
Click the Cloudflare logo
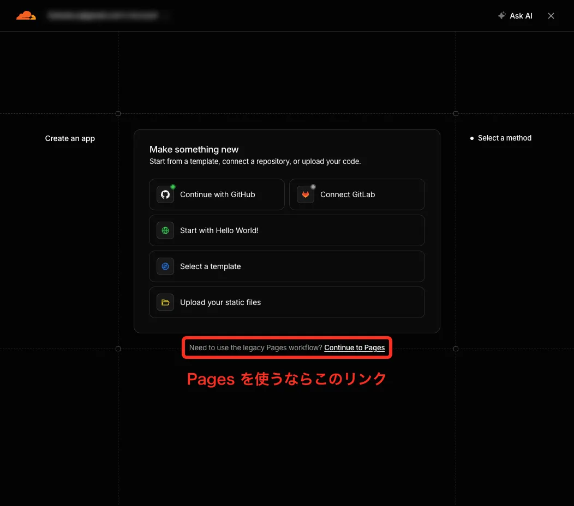(x=26, y=15)
